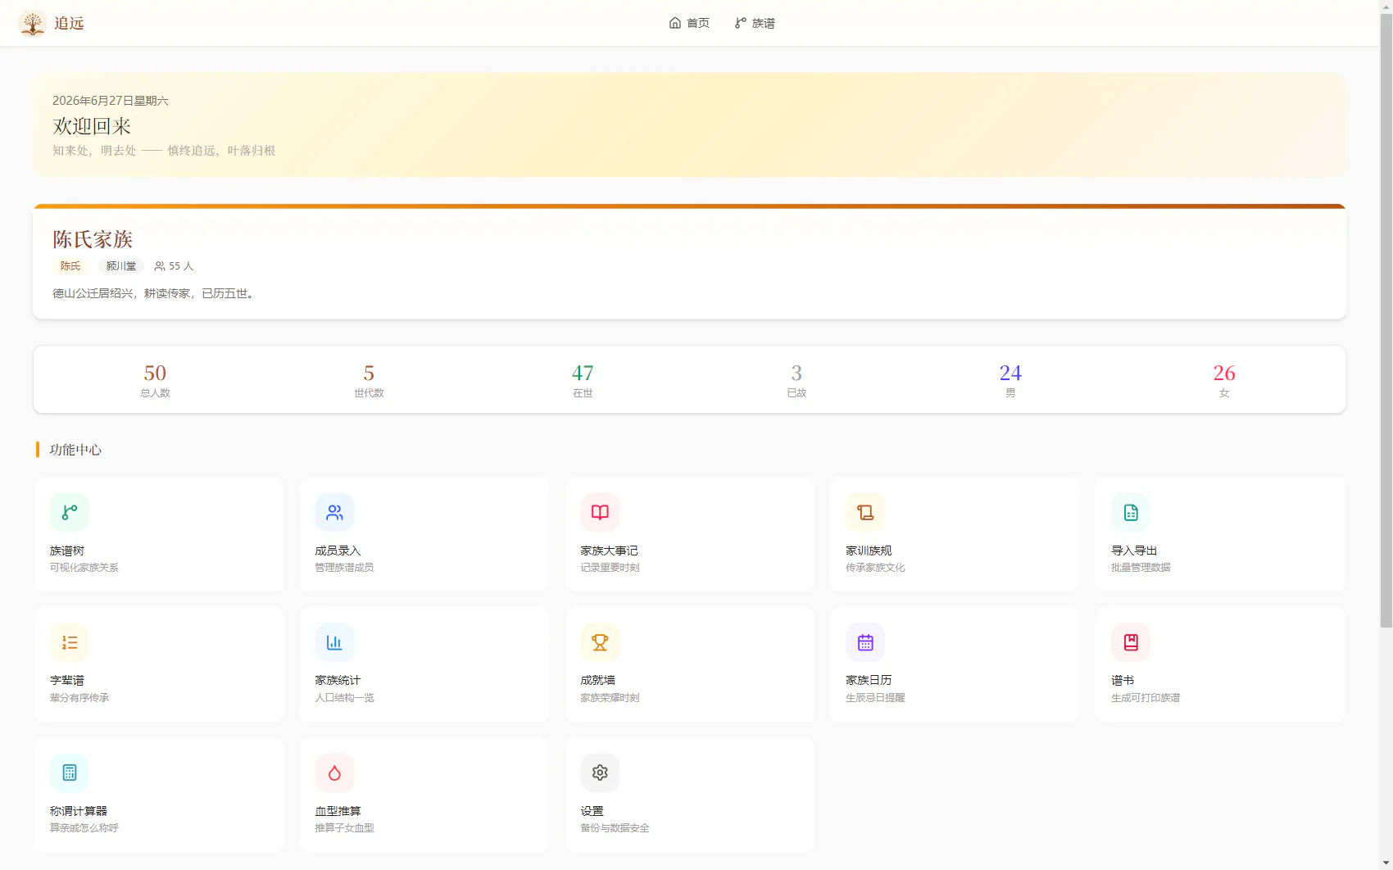Click the 陈氏 surname tag
The image size is (1393, 870).
pos(70,266)
